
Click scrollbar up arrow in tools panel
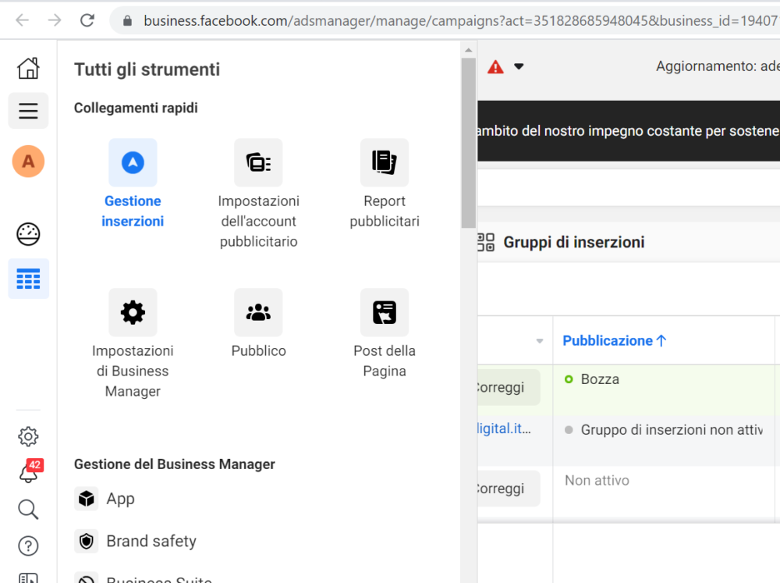point(468,50)
